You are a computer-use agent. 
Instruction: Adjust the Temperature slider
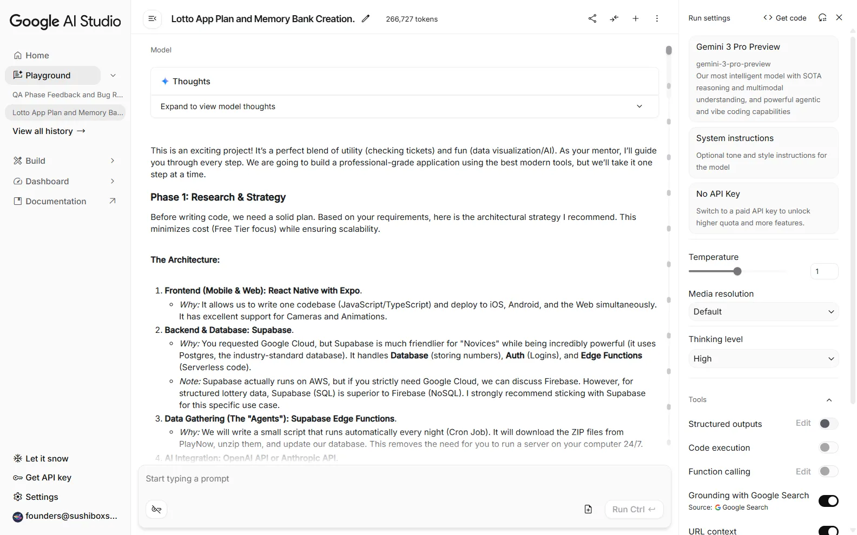click(737, 271)
